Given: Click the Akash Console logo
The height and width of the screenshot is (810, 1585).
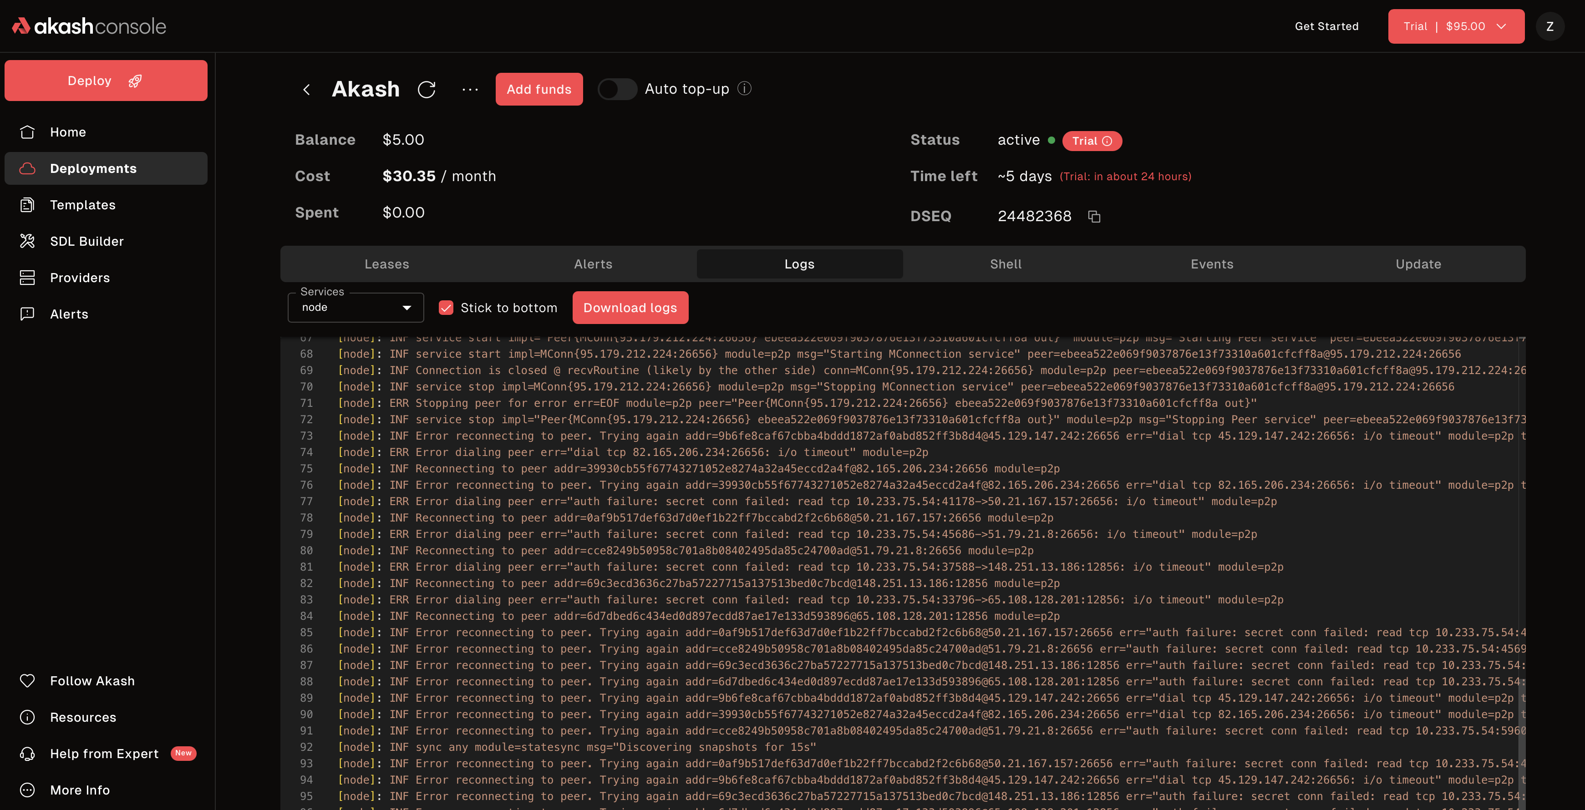Looking at the screenshot, I should pyautogui.click(x=88, y=25).
